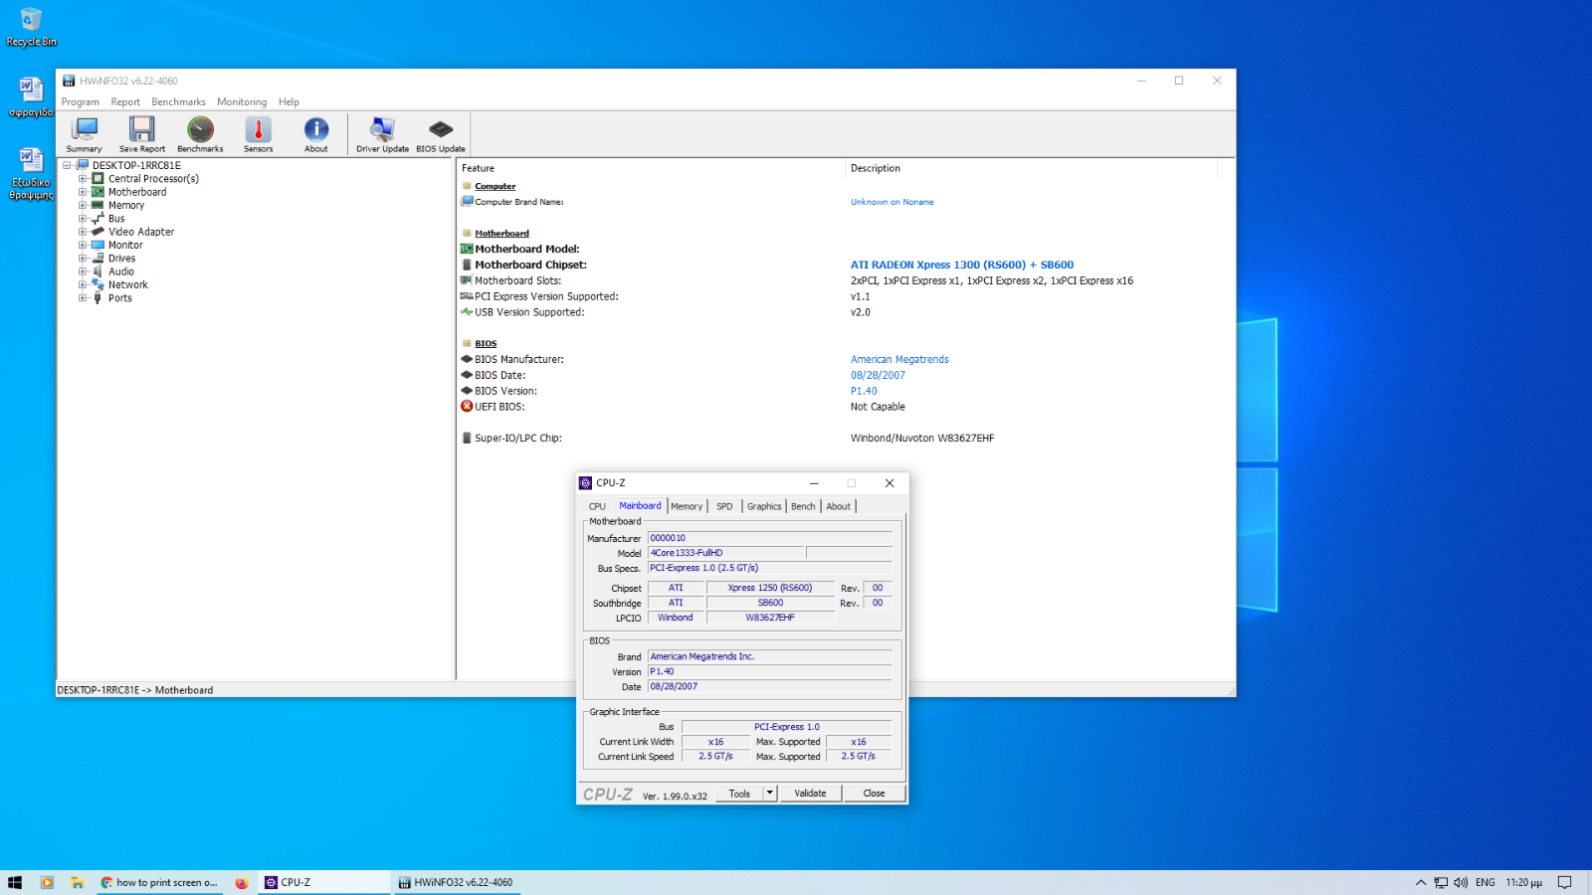1592x895 pixels.
Task: Open the Help menu in HWiNFO32
Action: tap(289, 101)
